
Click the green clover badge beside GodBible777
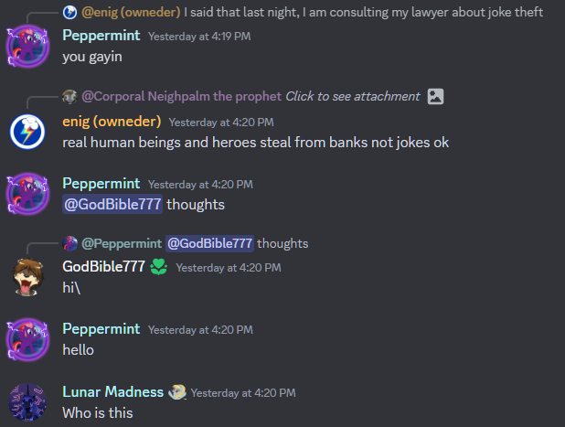click(x=158, y=267)
